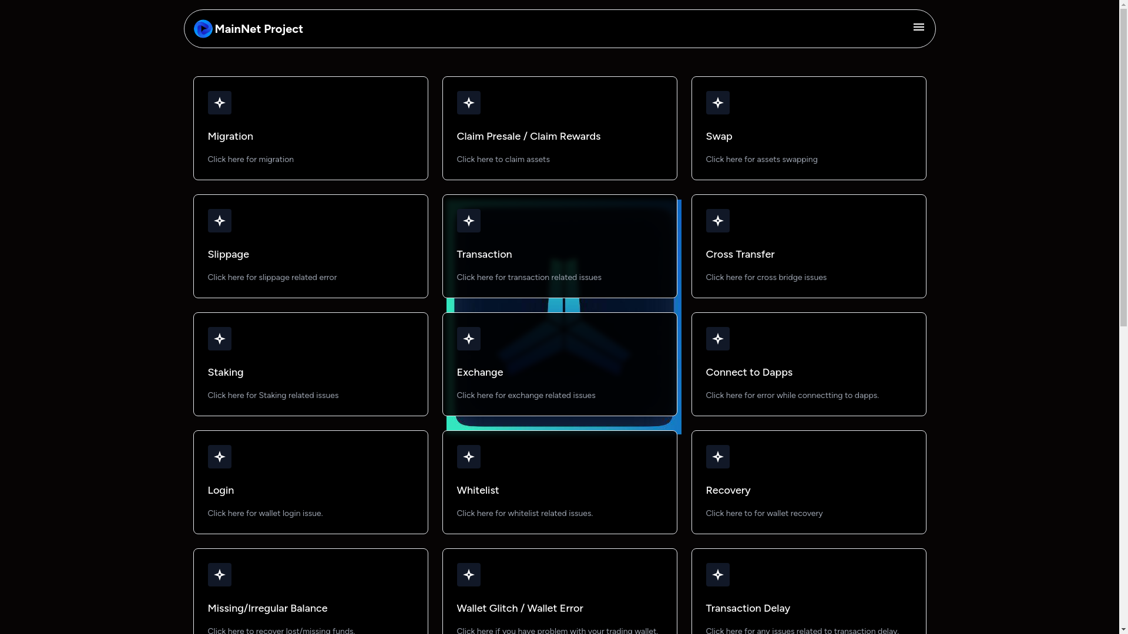This screenshot has height=634, width=1128.
Task: Click the sparkle icon in Migration card
Action: pos(219,103)
